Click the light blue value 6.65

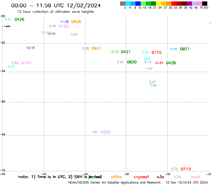pos(174,49)
